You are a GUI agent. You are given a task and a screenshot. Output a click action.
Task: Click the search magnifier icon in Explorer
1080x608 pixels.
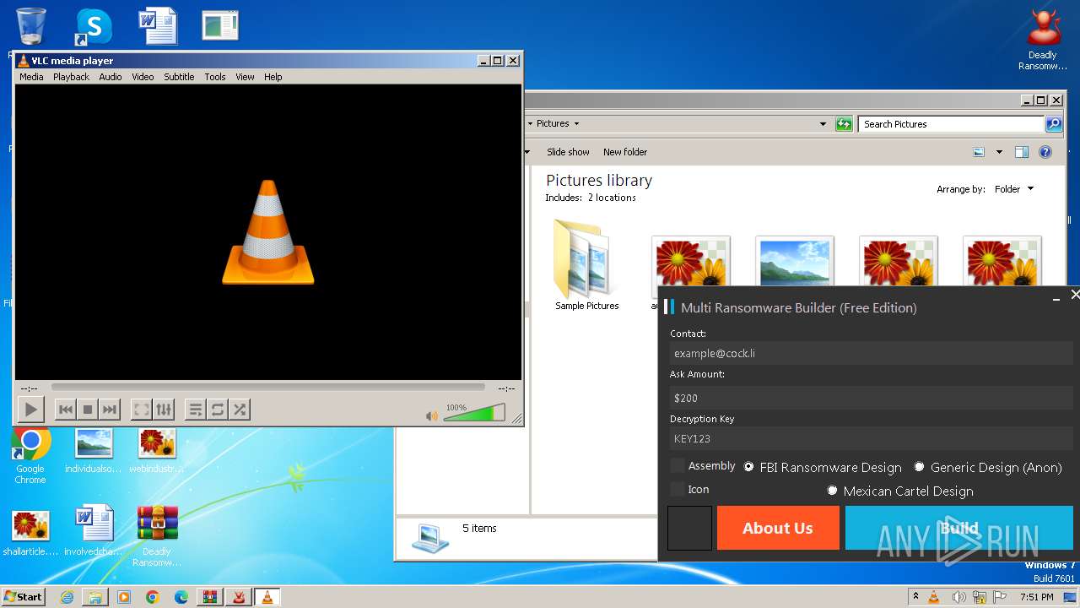click(1054, 124)
